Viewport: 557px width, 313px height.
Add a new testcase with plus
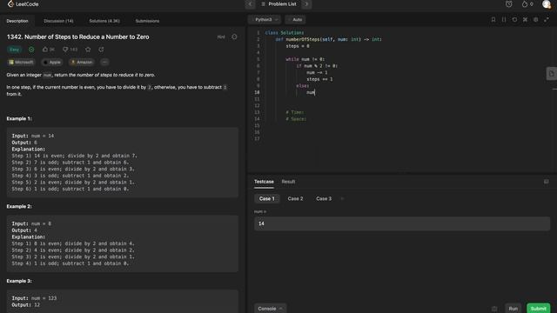point(342,199)
